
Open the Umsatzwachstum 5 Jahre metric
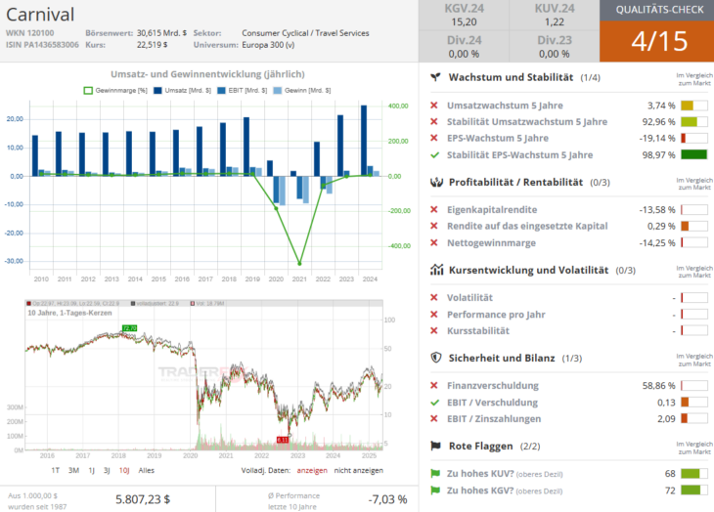[505, 106]
